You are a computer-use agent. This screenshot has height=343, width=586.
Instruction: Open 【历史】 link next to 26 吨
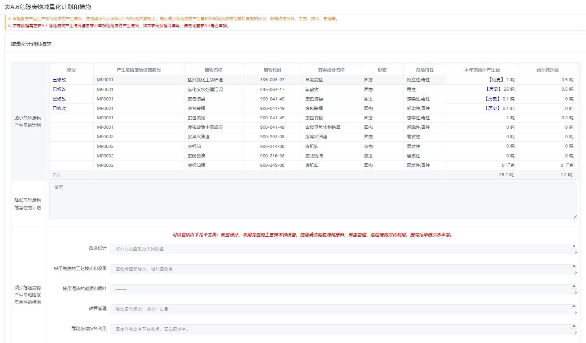[x=493, y=89]
